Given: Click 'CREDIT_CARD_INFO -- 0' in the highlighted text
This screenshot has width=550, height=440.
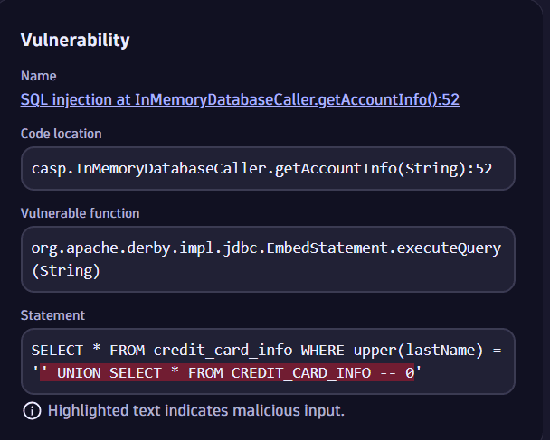Looking at the screenshot, I should [321, 372].
